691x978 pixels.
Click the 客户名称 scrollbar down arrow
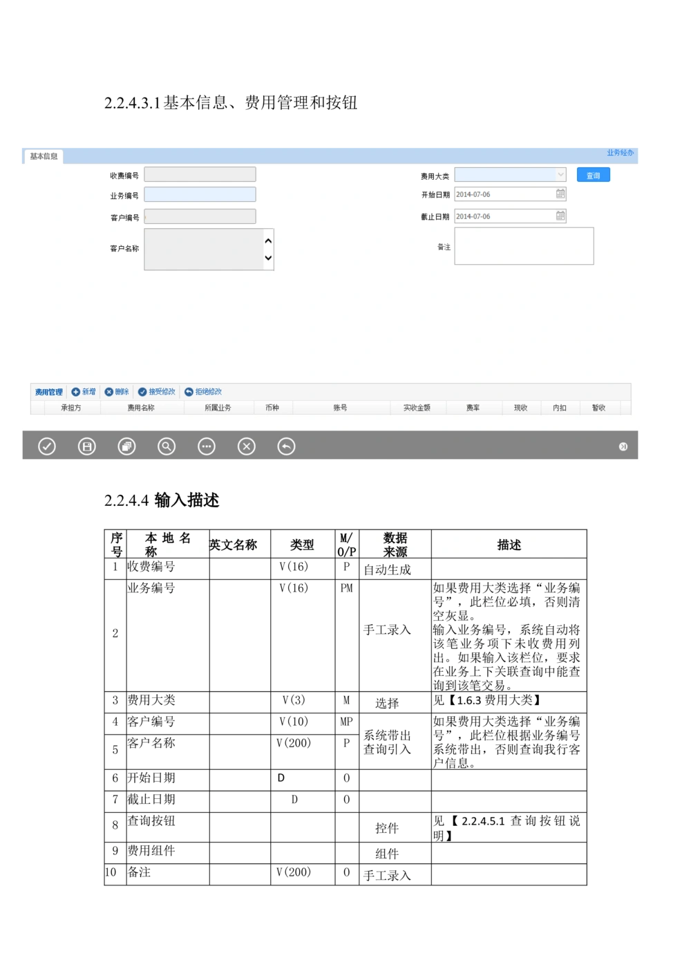click(268, 257)
